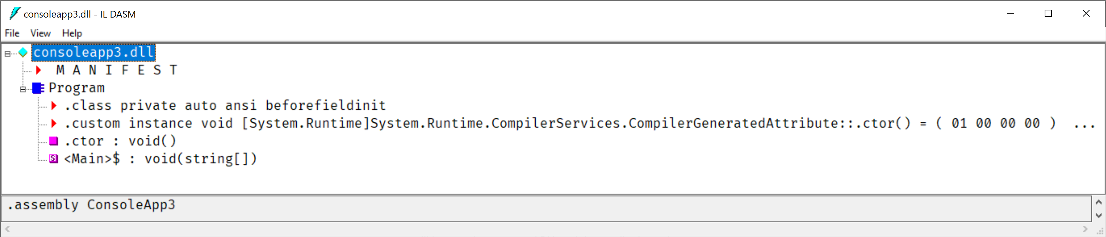Click the cyan diamond assembly icon
Screen dimensions: 1106x237
(23, 53)
